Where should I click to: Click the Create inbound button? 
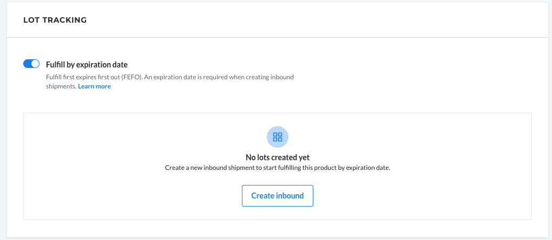click(x=278, y=196)
